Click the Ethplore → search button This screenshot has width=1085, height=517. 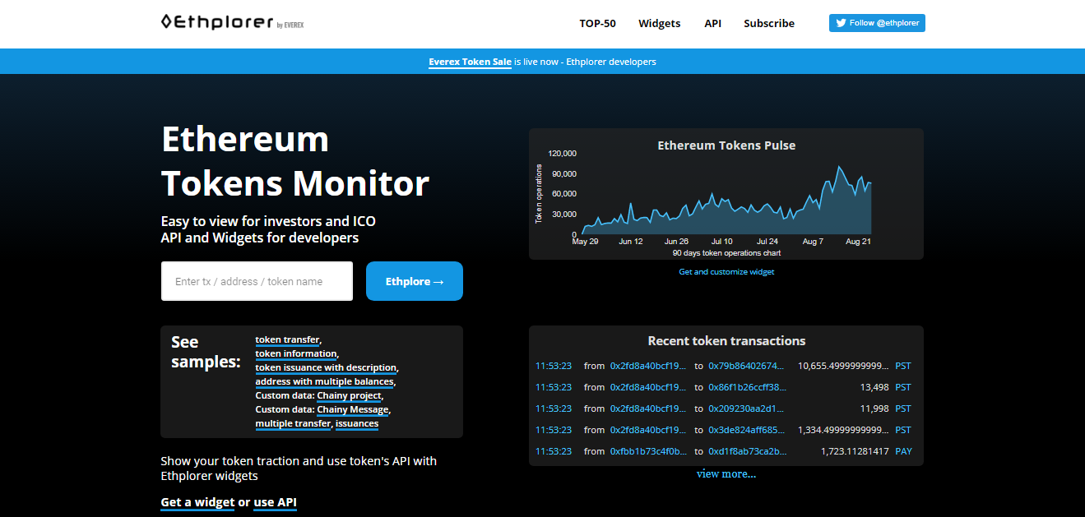415,281
